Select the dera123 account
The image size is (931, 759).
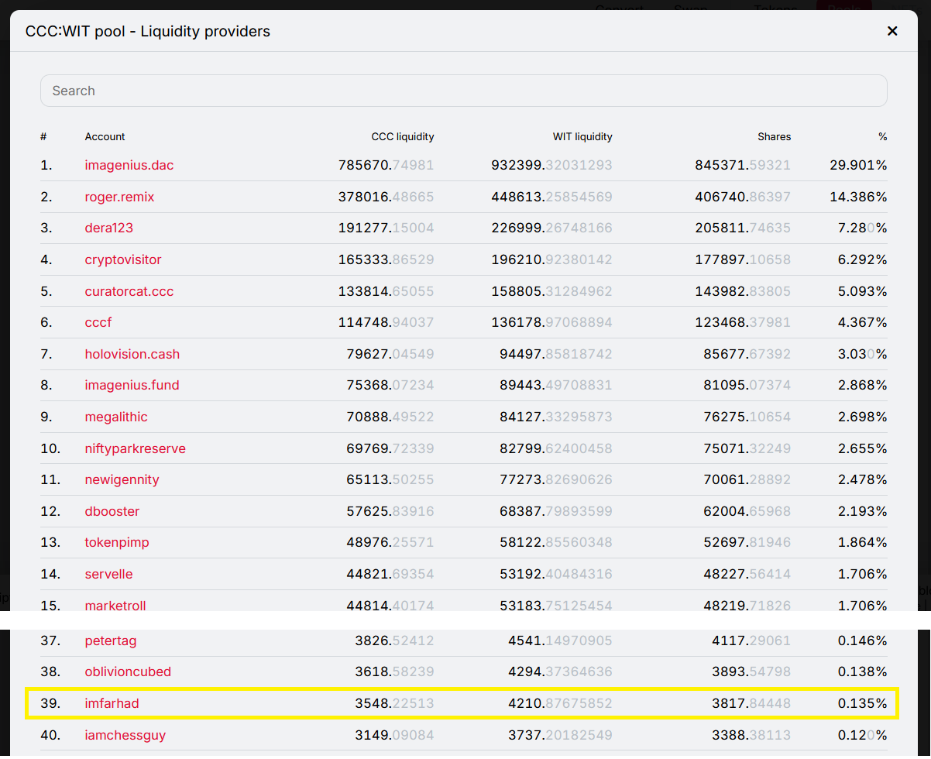pos(108,228)
